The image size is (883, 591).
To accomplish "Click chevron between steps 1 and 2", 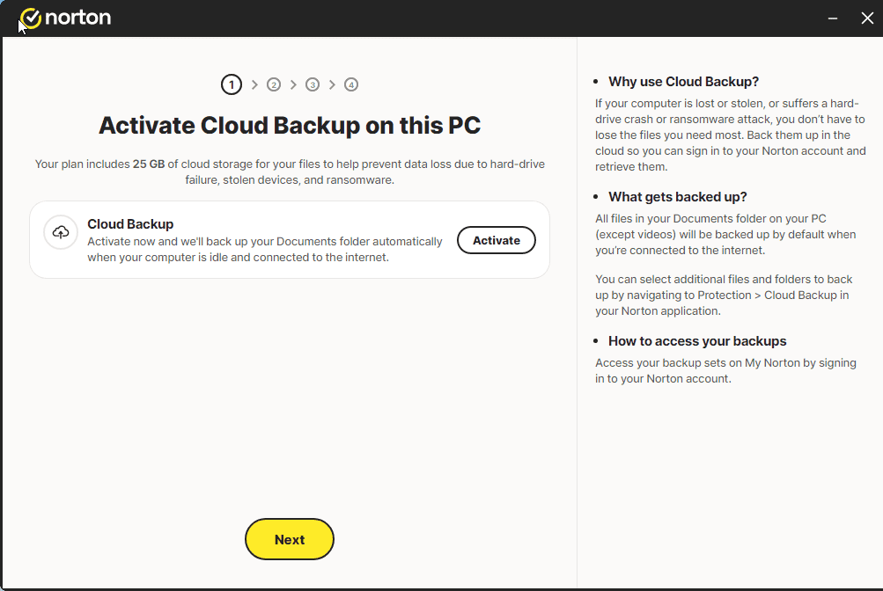I will click(254, 84).
